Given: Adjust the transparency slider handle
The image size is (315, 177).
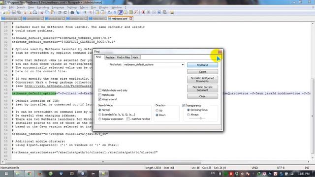Looking at the screenshot, I should click(x=200, y=118).
